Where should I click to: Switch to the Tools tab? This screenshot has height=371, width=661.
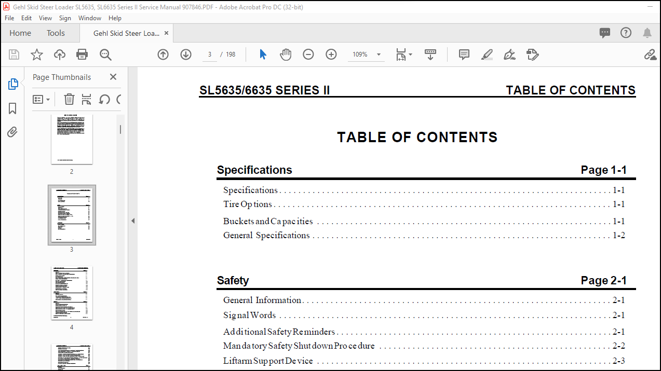coord(56,33)
